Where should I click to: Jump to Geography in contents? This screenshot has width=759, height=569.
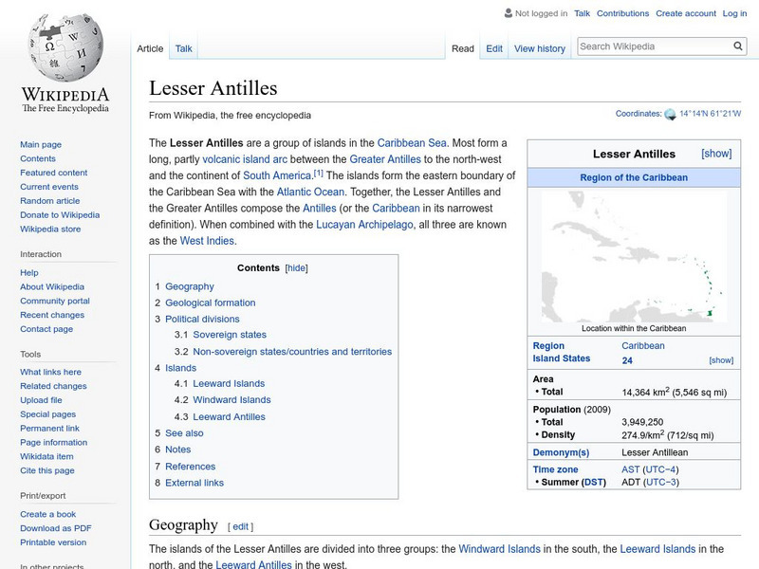click(x=189, y=286)
